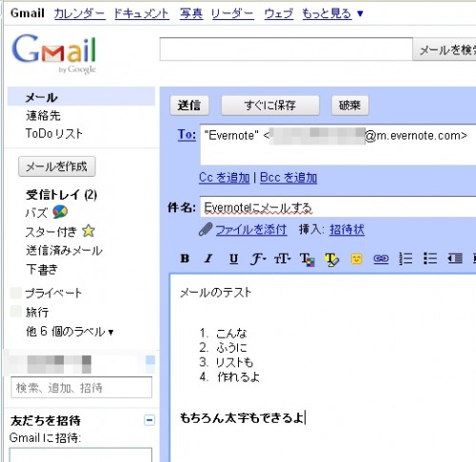Image resolution: width=476 pixels, height=462 pixels.
Task: Toggle italic formatting in compose toolbar
Action: 208,259
